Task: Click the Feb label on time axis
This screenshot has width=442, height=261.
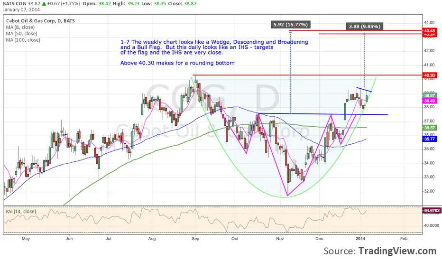Action: (x=404, y=239)
